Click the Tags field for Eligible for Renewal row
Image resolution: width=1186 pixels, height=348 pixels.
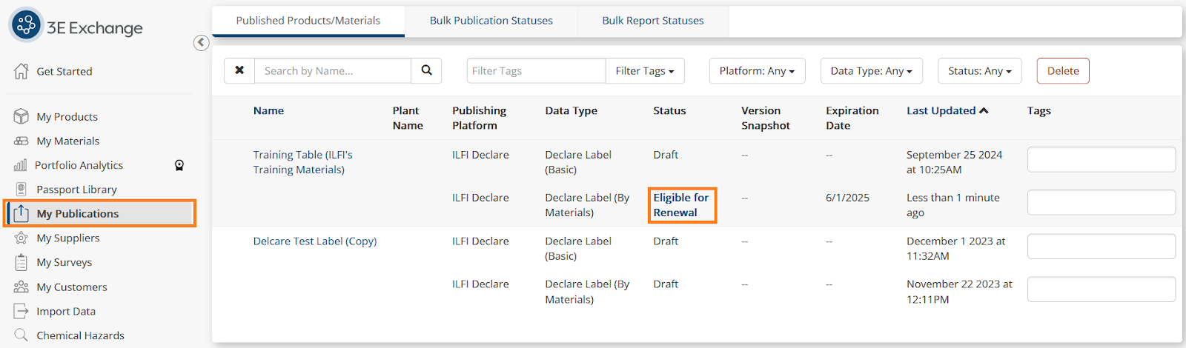[1101, 202]
